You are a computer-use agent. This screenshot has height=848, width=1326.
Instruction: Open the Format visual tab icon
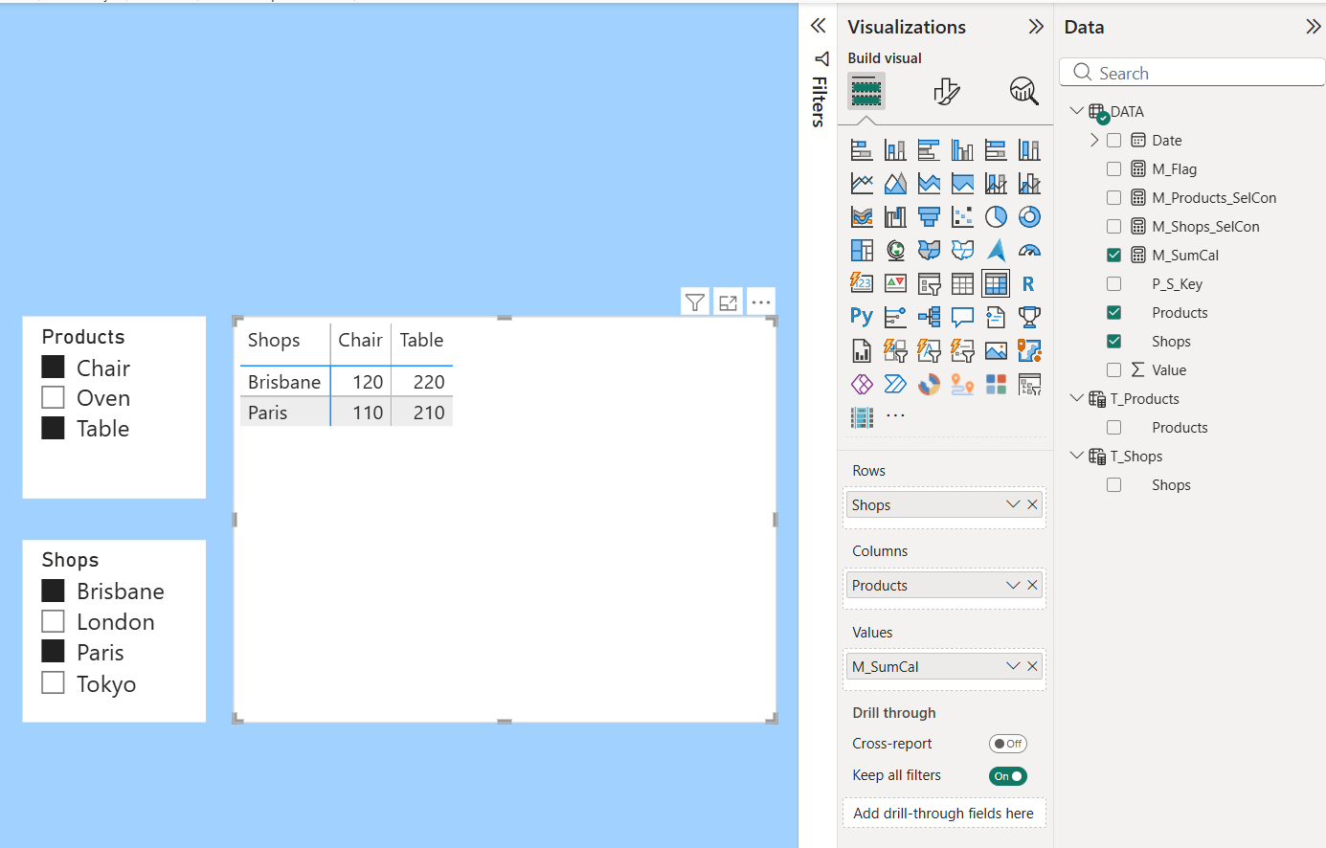pyautogui.click(x=946, y=92)
